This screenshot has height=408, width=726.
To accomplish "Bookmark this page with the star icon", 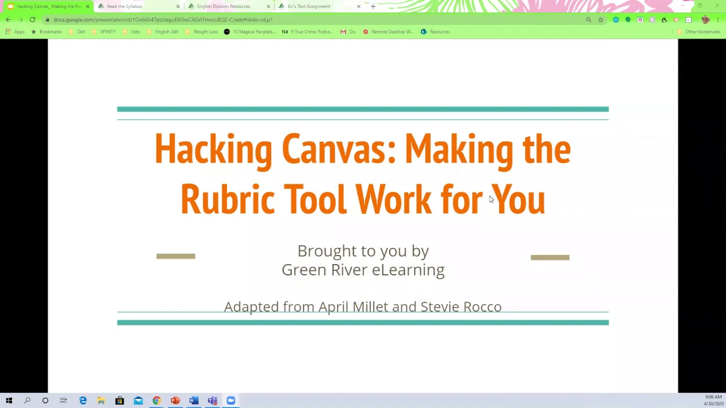I will point(601,20).
